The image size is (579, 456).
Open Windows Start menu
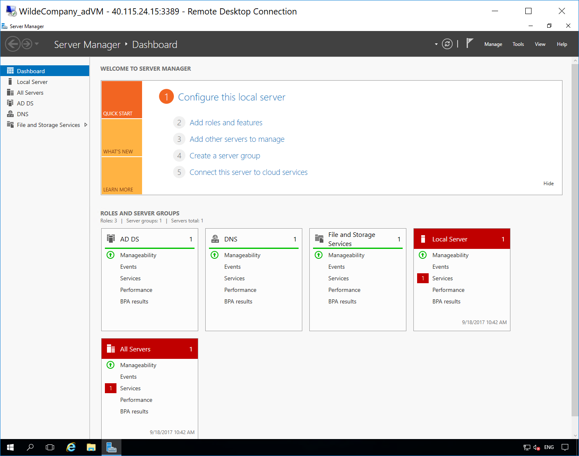point(10,447)
